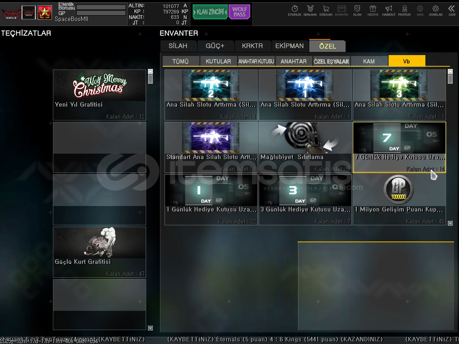Select the Yeni Yıl Grafitisi equipment

[x=100, y=95]
